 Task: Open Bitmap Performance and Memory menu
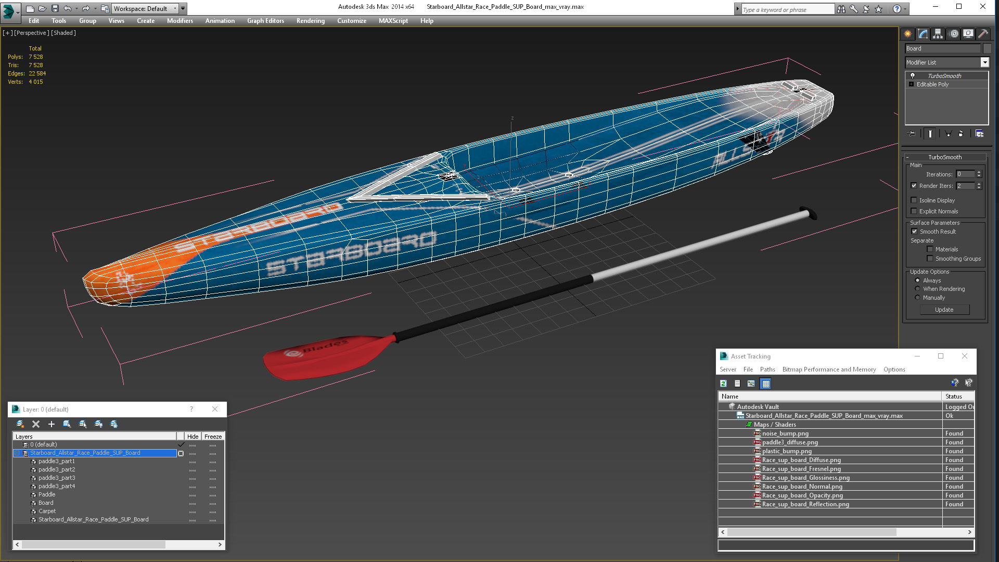coord(829,369)
